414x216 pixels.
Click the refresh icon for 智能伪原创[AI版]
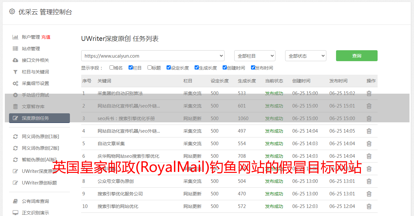tap(15, 160)
